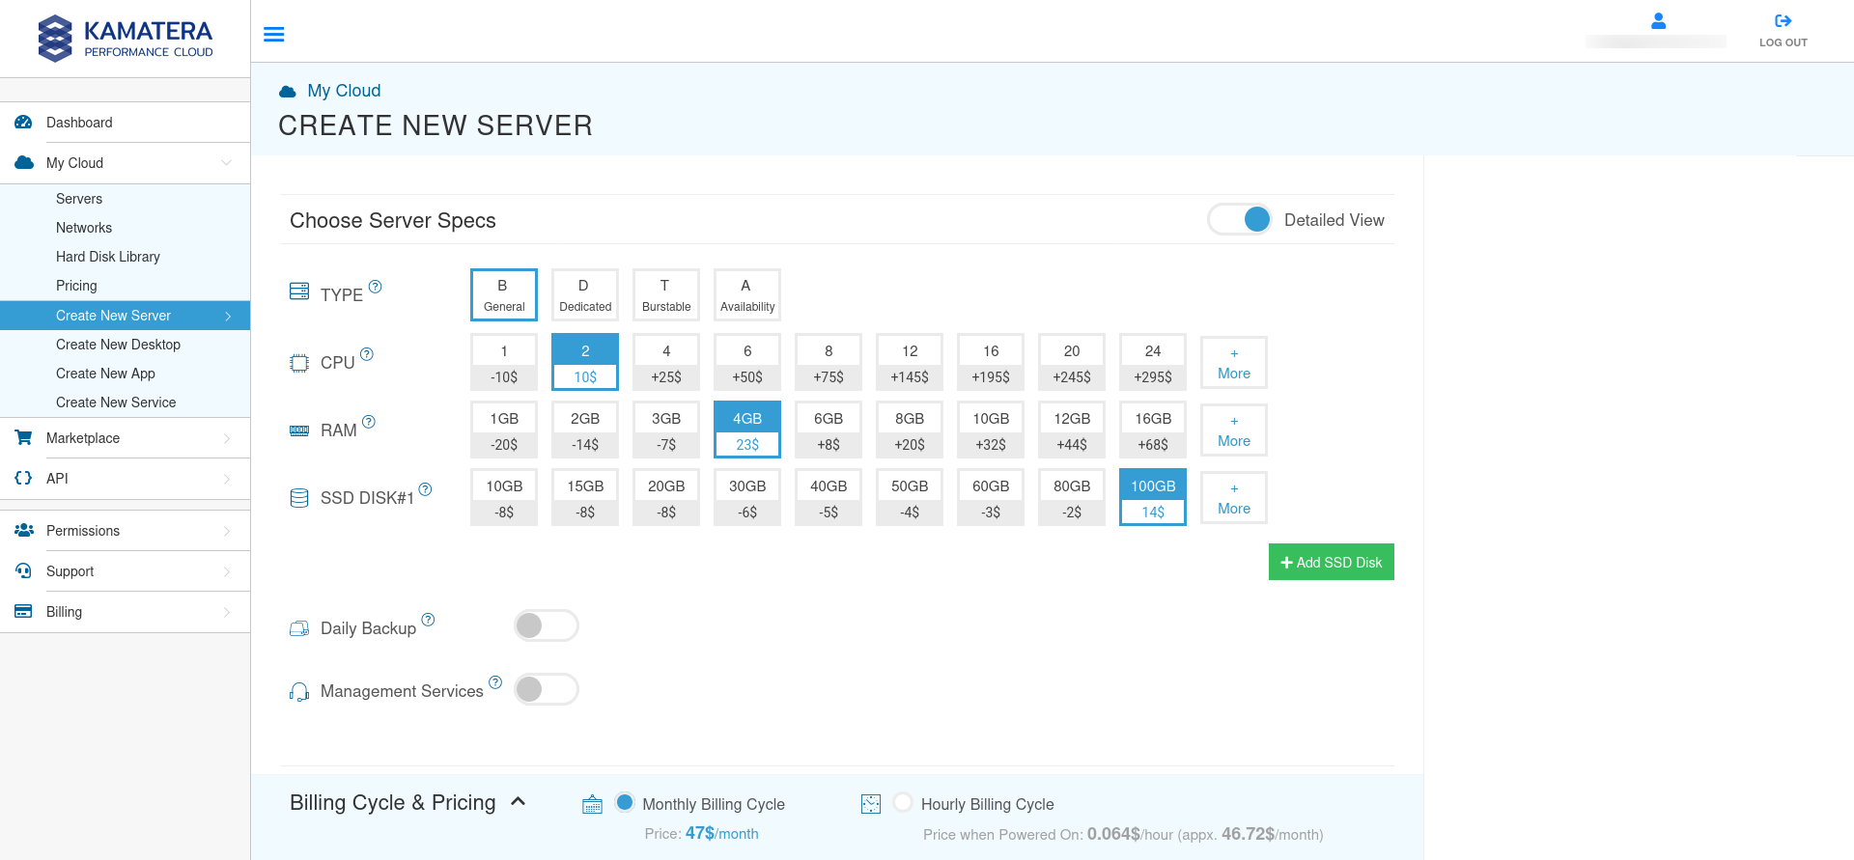This screenshot has height=860, width=1854.
Task: Click the Support headset icon
Action: [x=24, y=570]
